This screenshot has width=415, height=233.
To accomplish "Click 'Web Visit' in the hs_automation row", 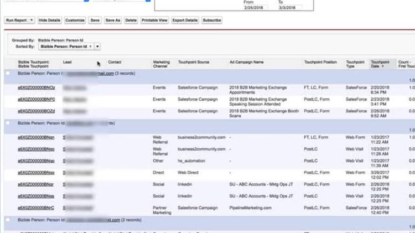I will 354,160.
